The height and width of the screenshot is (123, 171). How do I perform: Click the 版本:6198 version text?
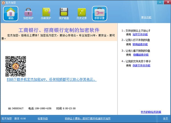[20, 118]
